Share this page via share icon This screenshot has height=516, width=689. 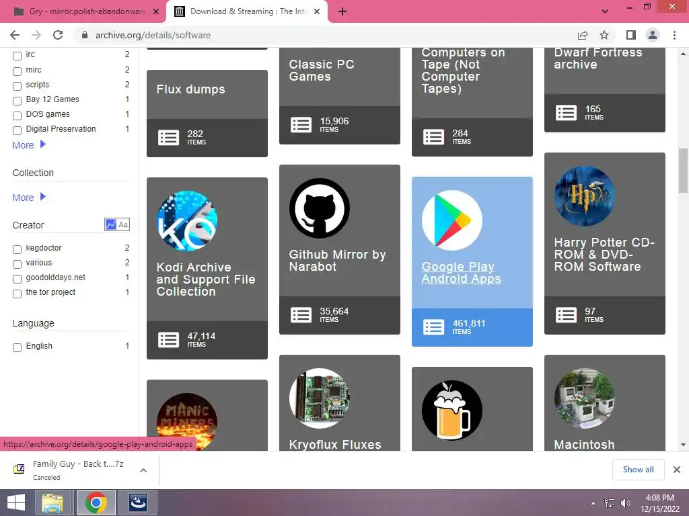pos(583,35)
